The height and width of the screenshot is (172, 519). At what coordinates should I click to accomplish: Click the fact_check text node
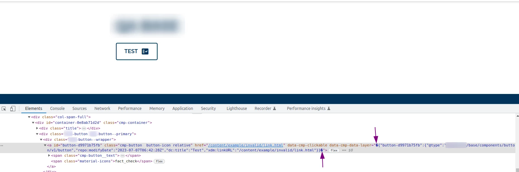126,161
